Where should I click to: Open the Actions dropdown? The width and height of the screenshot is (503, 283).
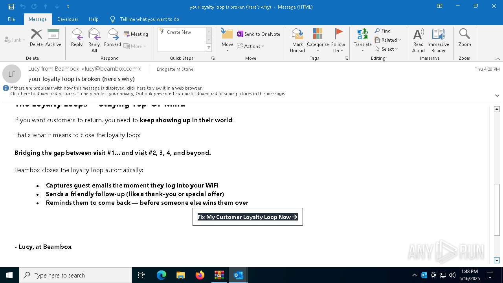point(251,46)
